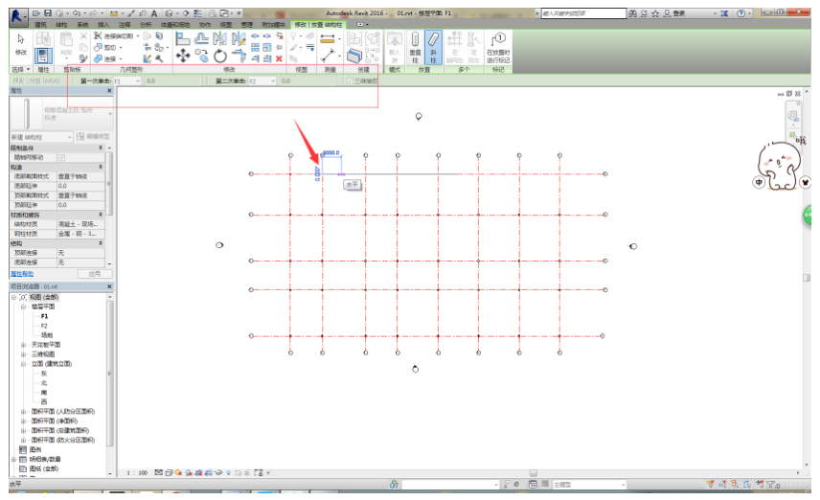Select the Modify arrow tool
The width and height of the screenshot is (820, 500).
(21, 42)
